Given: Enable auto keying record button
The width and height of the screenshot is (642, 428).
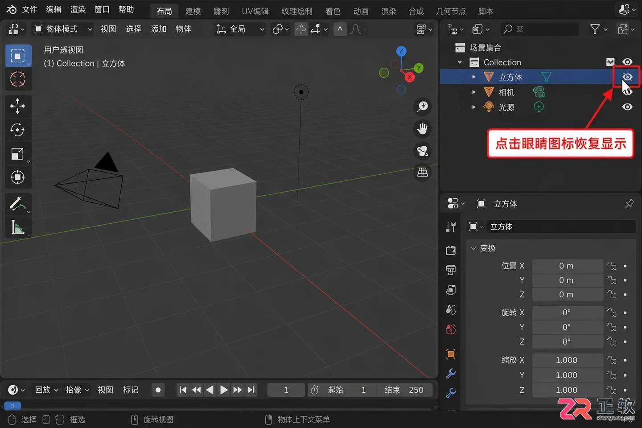Looking at the screenshot, I should [x=158, y=390].
